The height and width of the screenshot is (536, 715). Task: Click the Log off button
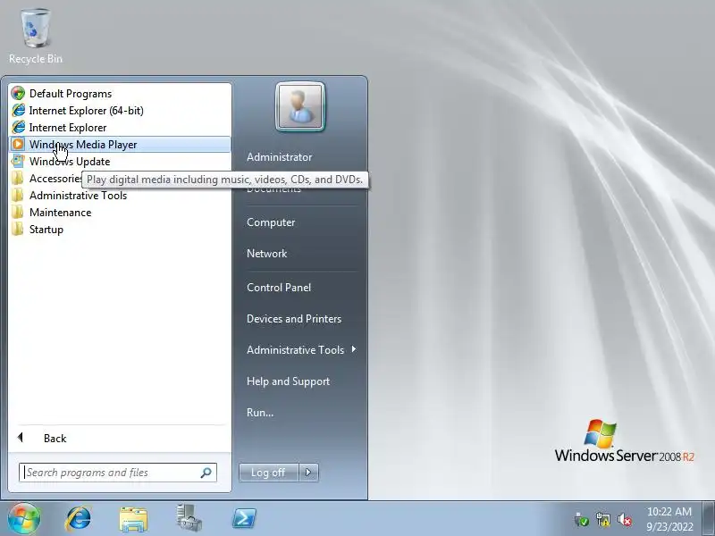click(x=269, y=473)
